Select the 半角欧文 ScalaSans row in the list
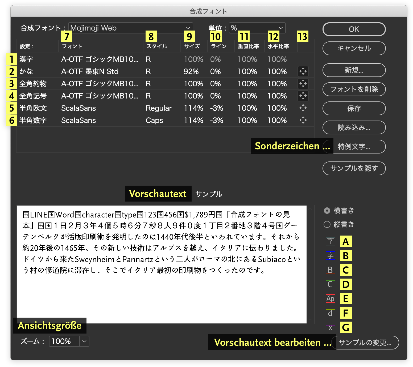 pos(106,108)
